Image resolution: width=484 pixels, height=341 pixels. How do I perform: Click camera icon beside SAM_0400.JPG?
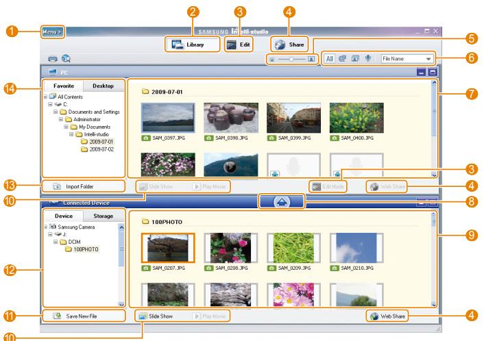[335, 138]
